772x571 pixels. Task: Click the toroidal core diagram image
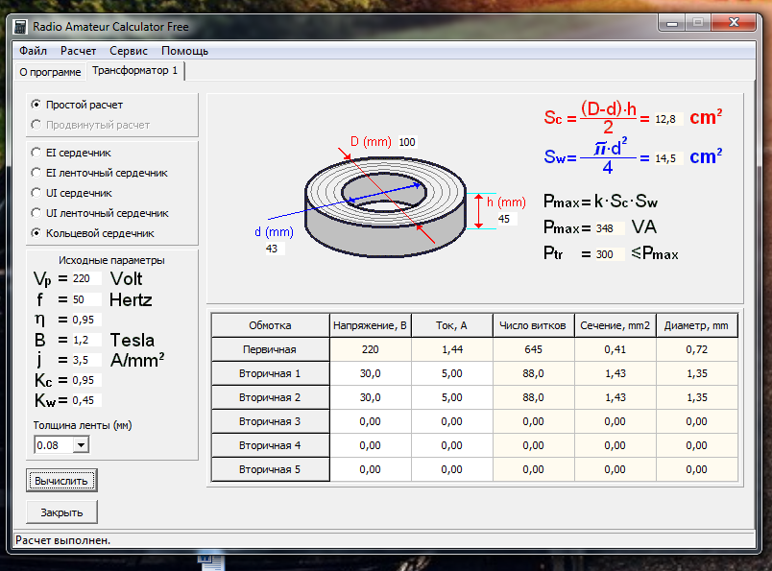point(385,206)
